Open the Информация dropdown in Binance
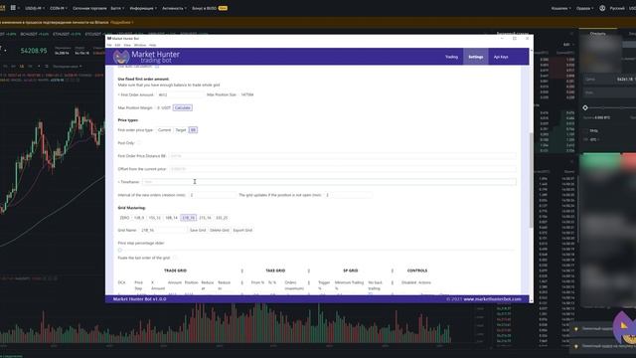Image resolution: width=636 pixels, height=358 pixels. coord(143,8)
